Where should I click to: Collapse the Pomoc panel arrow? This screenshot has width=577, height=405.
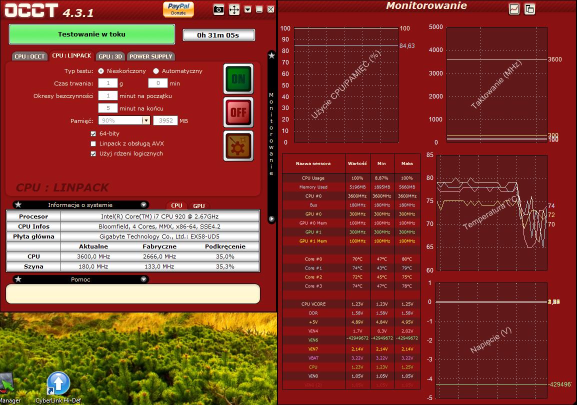pyautogui.click(x=144, y=279)
